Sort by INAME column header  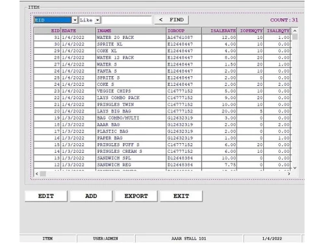pyautogui.click(x=131, y=31)
